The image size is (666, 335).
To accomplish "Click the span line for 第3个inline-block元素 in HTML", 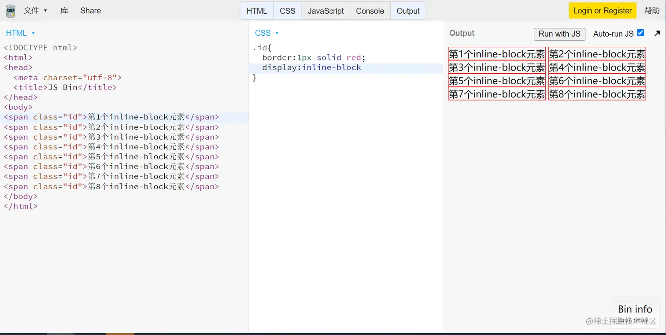I will [111, 137].
